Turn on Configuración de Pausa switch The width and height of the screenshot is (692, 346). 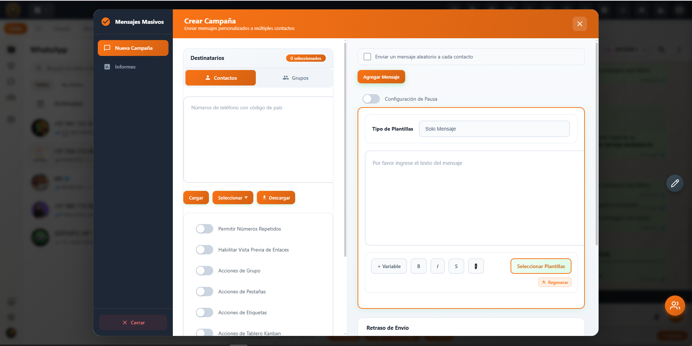click(x=371, y=99)
